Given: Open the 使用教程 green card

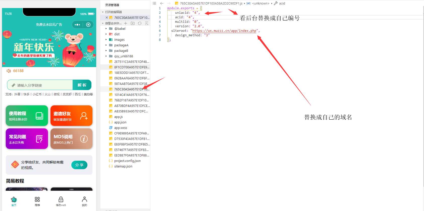Looking at the screenshot, I should click(27, 116).
